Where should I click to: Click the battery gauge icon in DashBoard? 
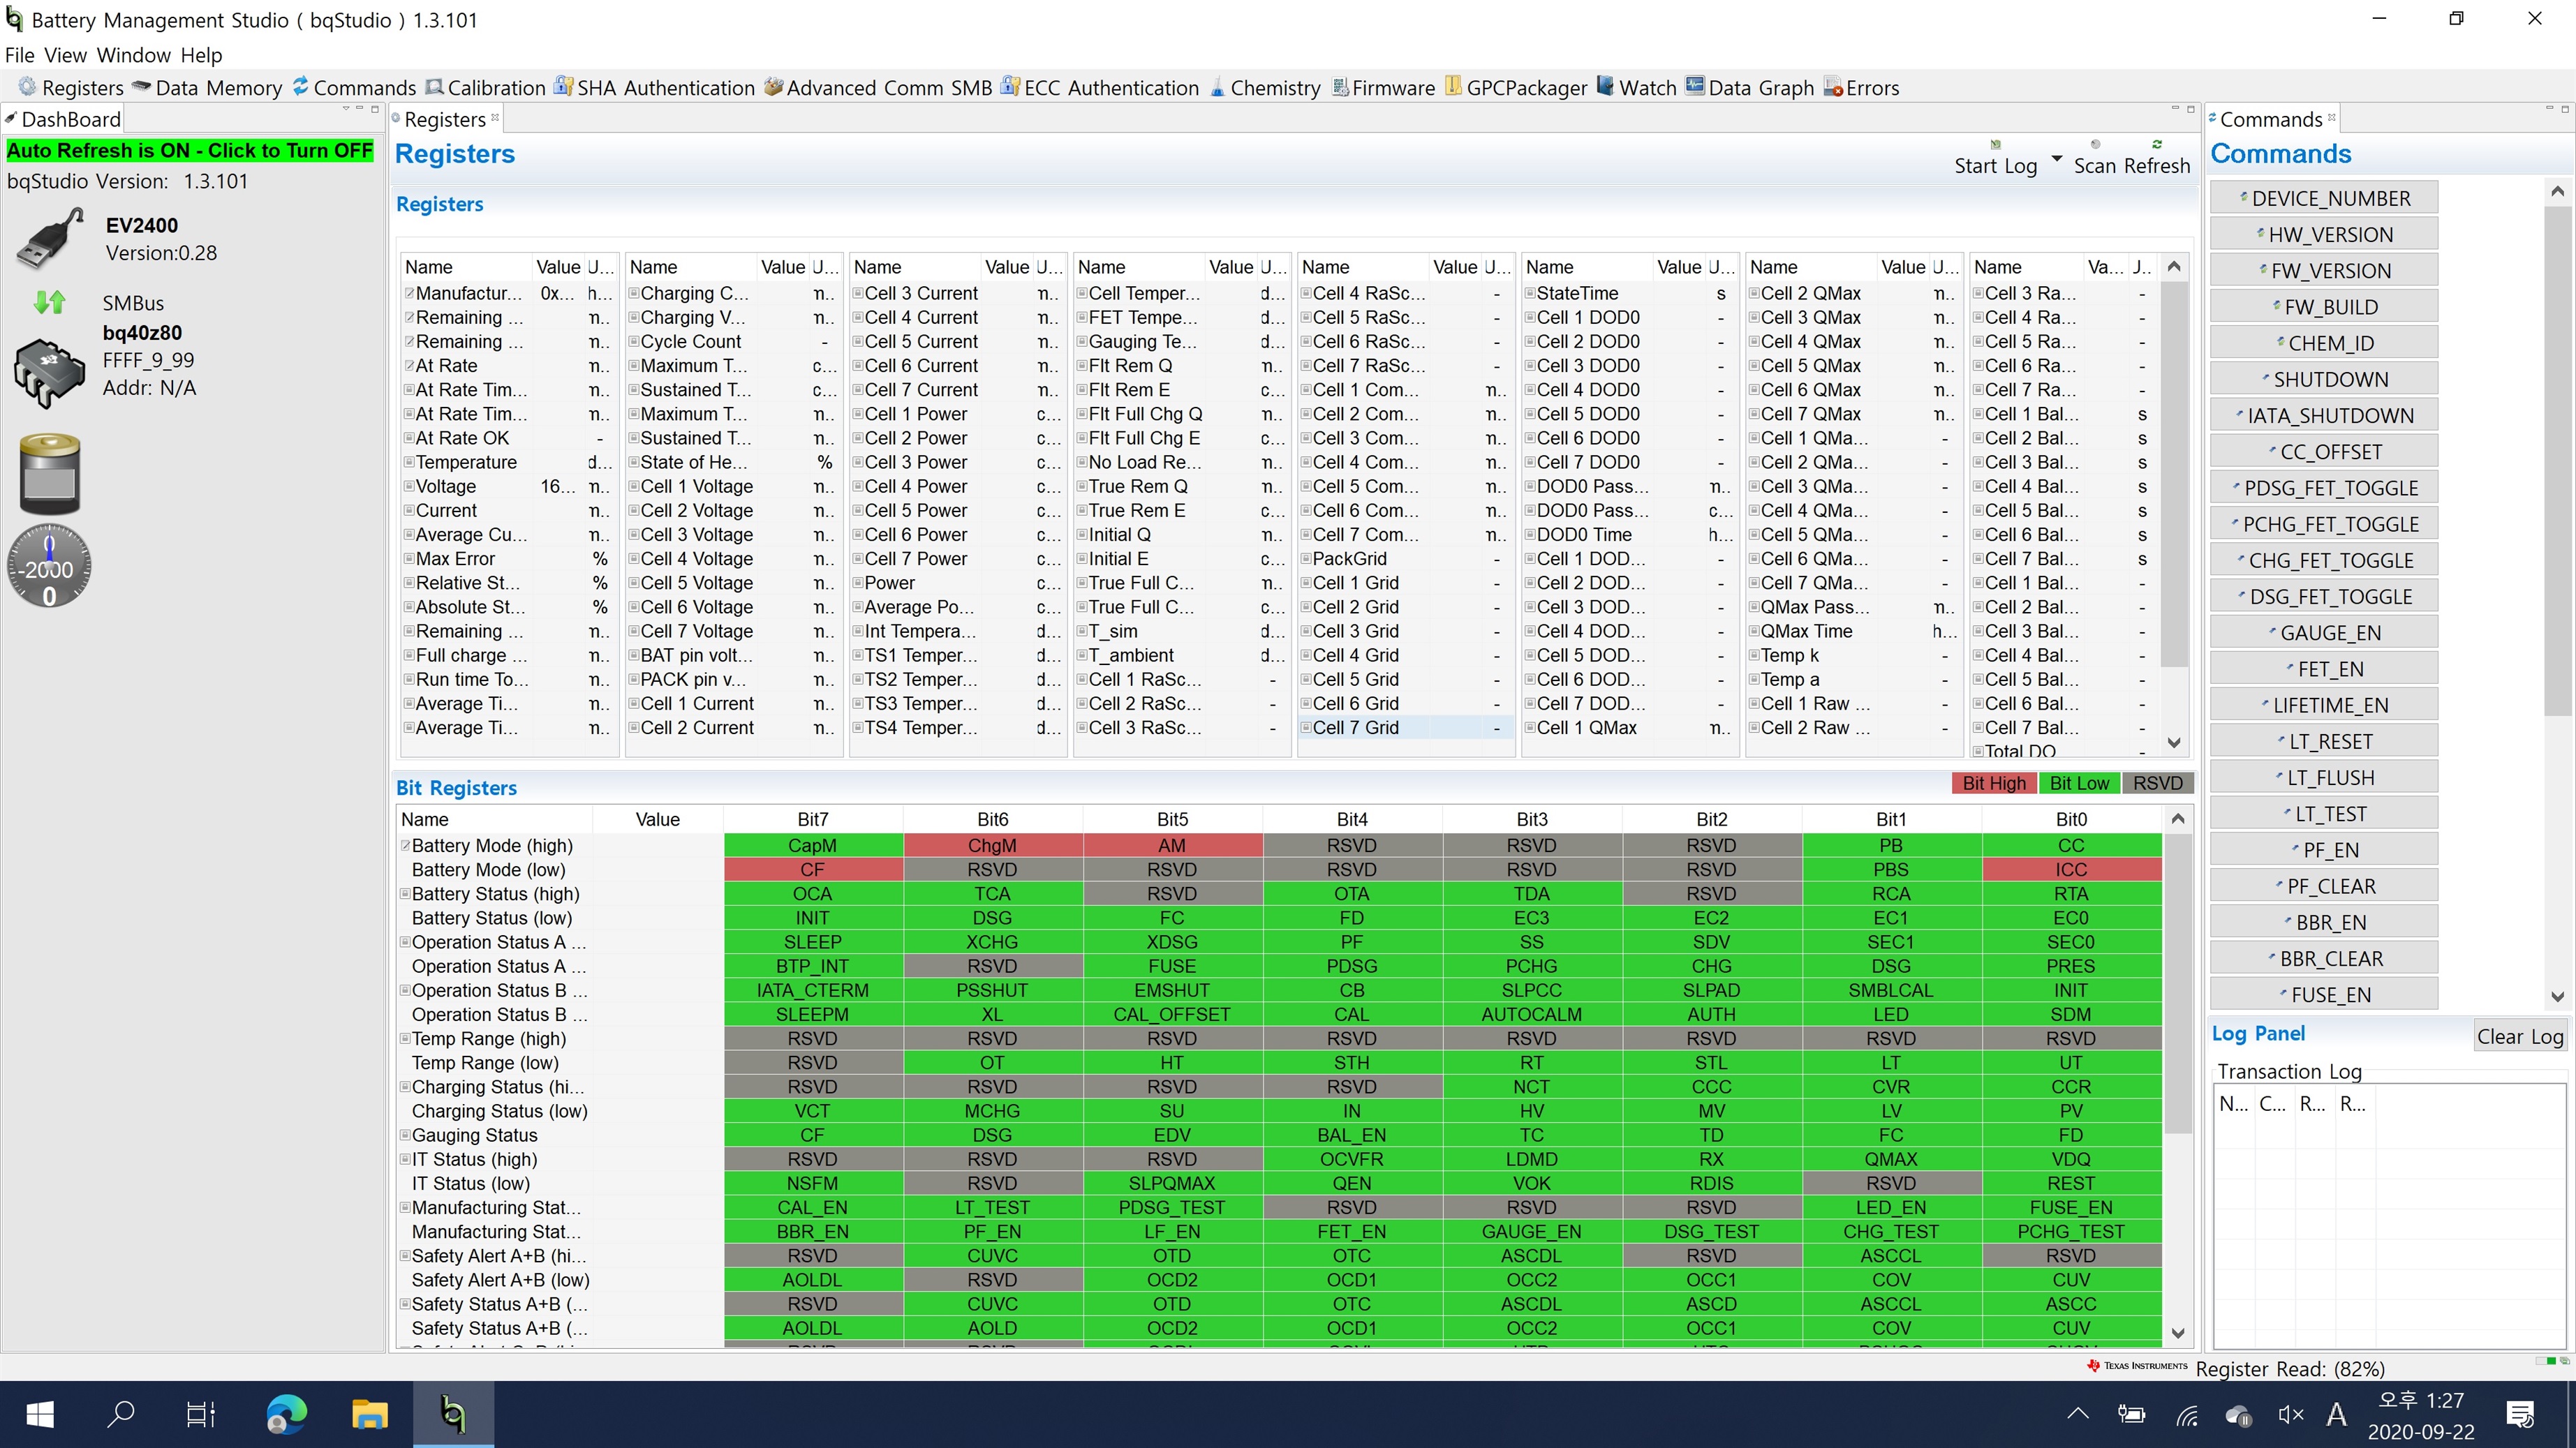(49, 474)
